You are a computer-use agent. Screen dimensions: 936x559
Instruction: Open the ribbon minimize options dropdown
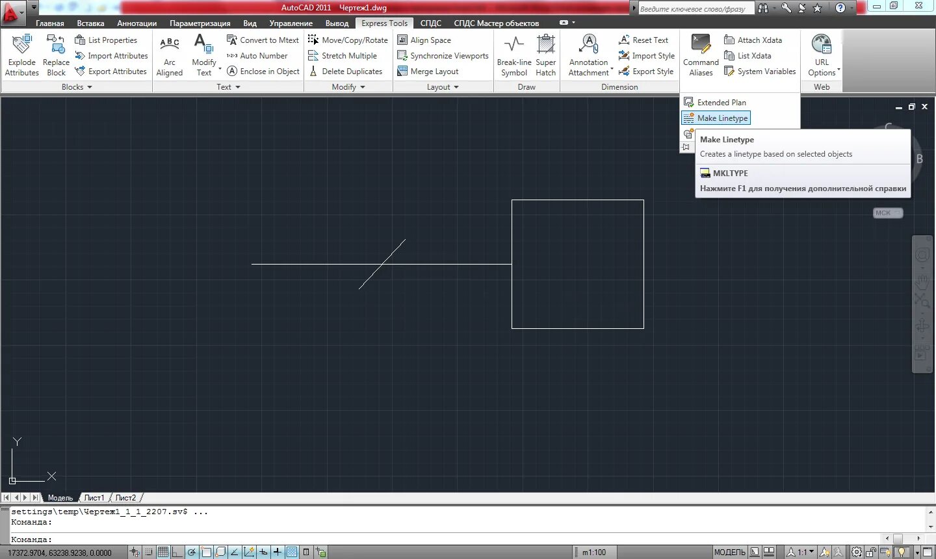point(573,23)
